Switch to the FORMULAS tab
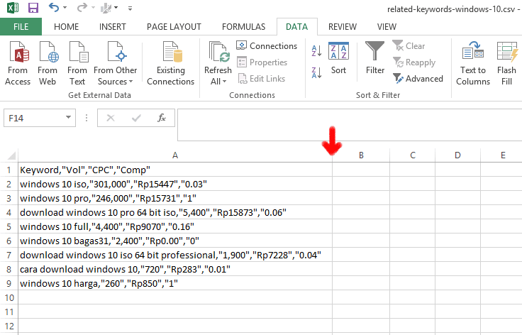 point(244,27)
